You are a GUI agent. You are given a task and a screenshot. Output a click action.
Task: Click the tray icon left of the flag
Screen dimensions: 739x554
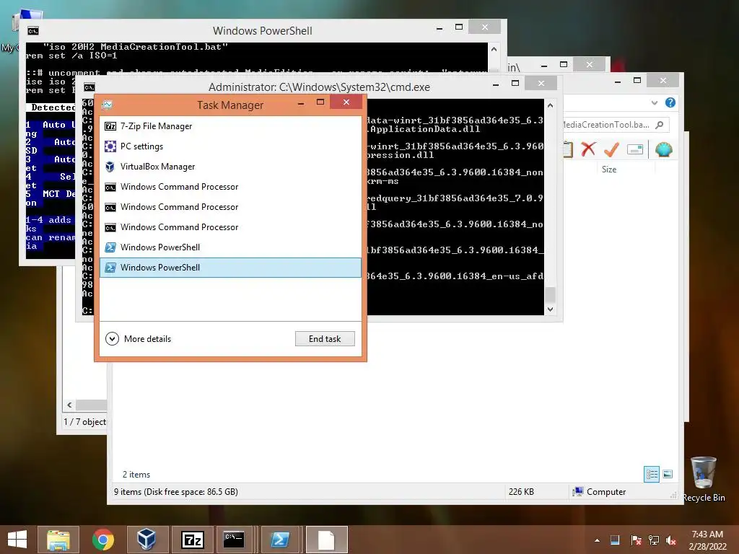click(615, 540)
